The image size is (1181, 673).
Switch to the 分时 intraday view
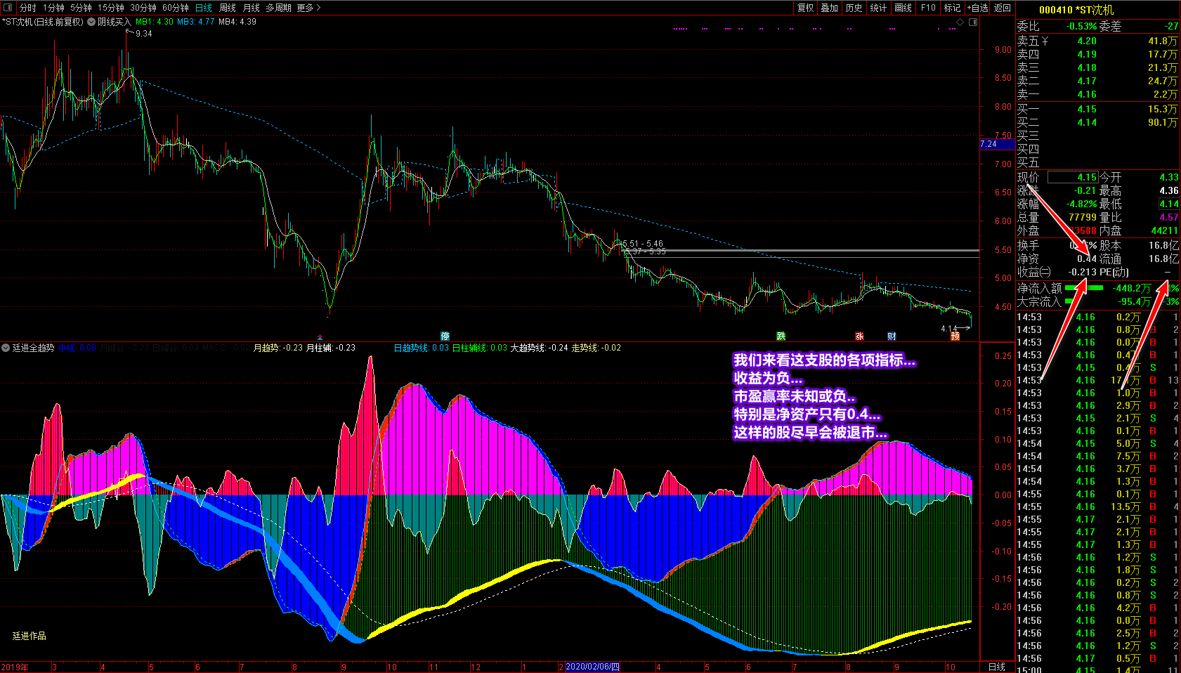pos(28,8)
